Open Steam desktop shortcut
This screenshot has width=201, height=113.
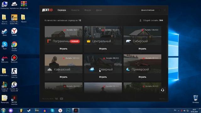[x=5, y=32]
